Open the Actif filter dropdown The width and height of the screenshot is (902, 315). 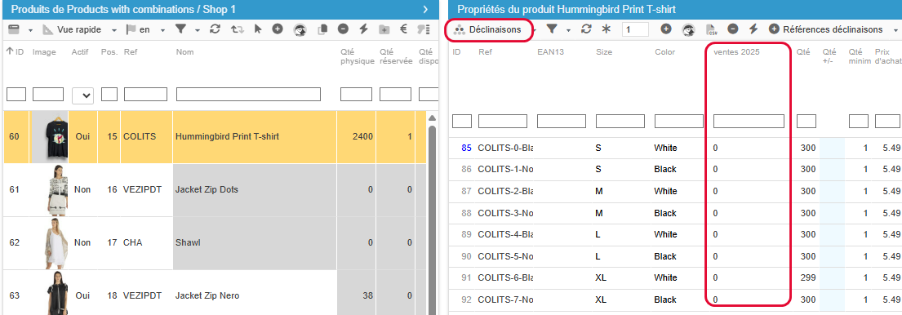tap(82, 95)
